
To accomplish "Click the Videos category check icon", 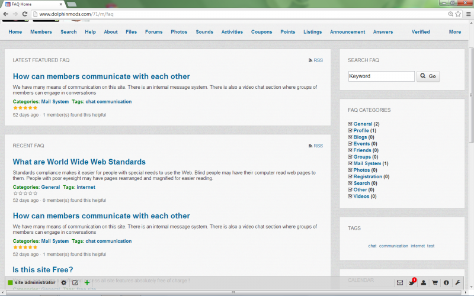I will (x=350, y=197).
